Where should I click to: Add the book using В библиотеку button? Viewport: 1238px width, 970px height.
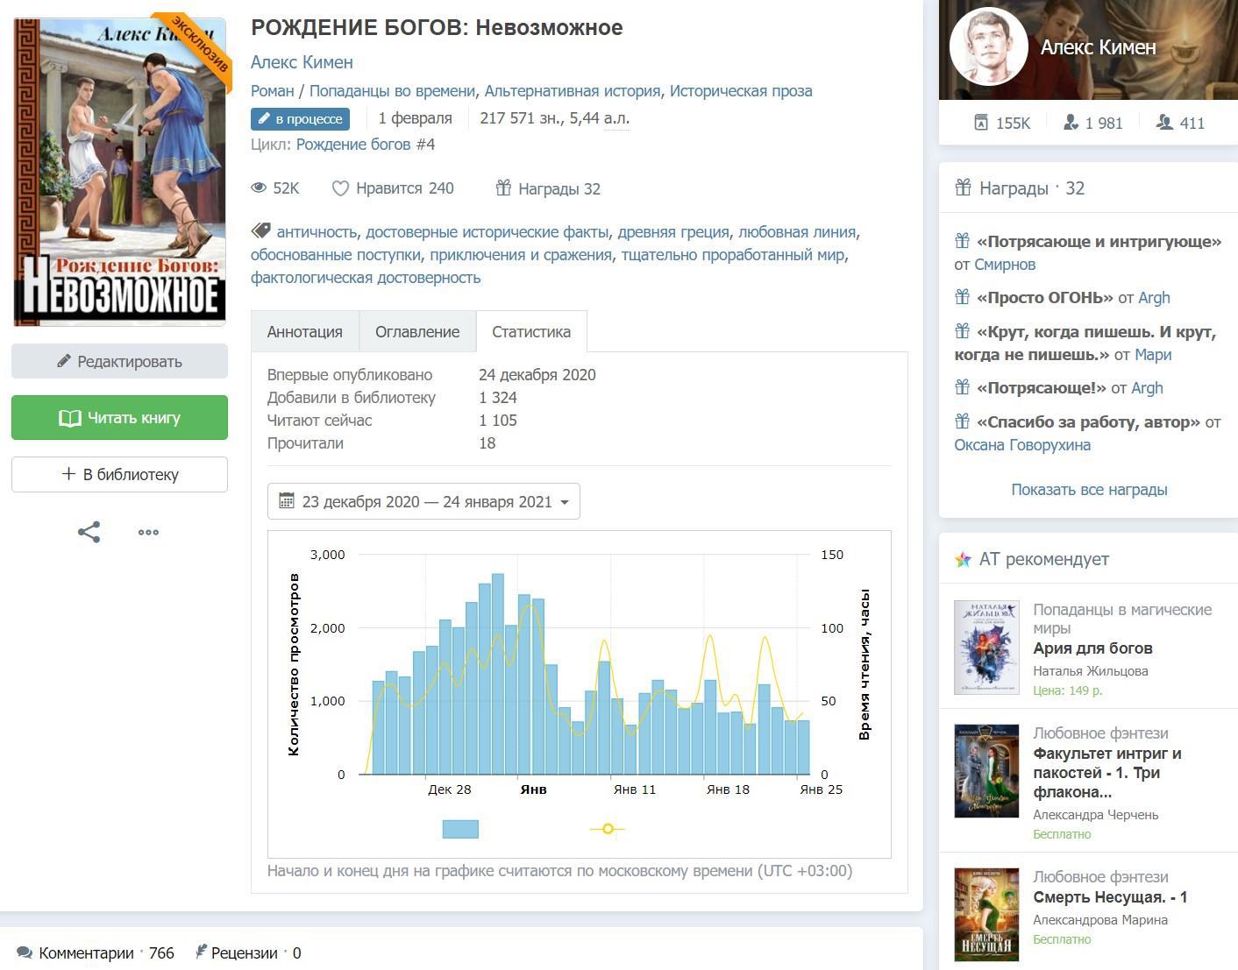(119, 474)
